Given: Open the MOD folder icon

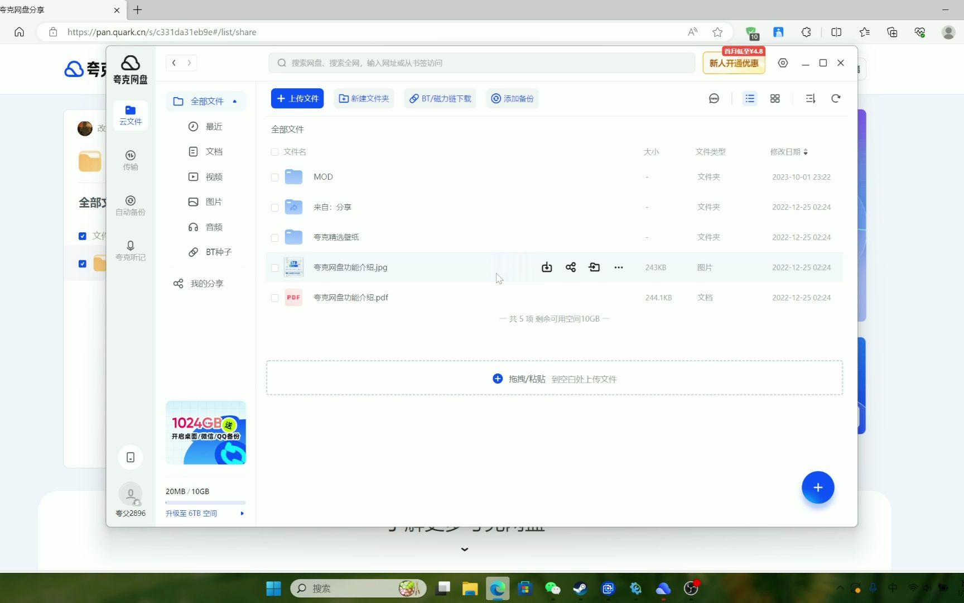Looking at the screenshot, I should [293, 177].
